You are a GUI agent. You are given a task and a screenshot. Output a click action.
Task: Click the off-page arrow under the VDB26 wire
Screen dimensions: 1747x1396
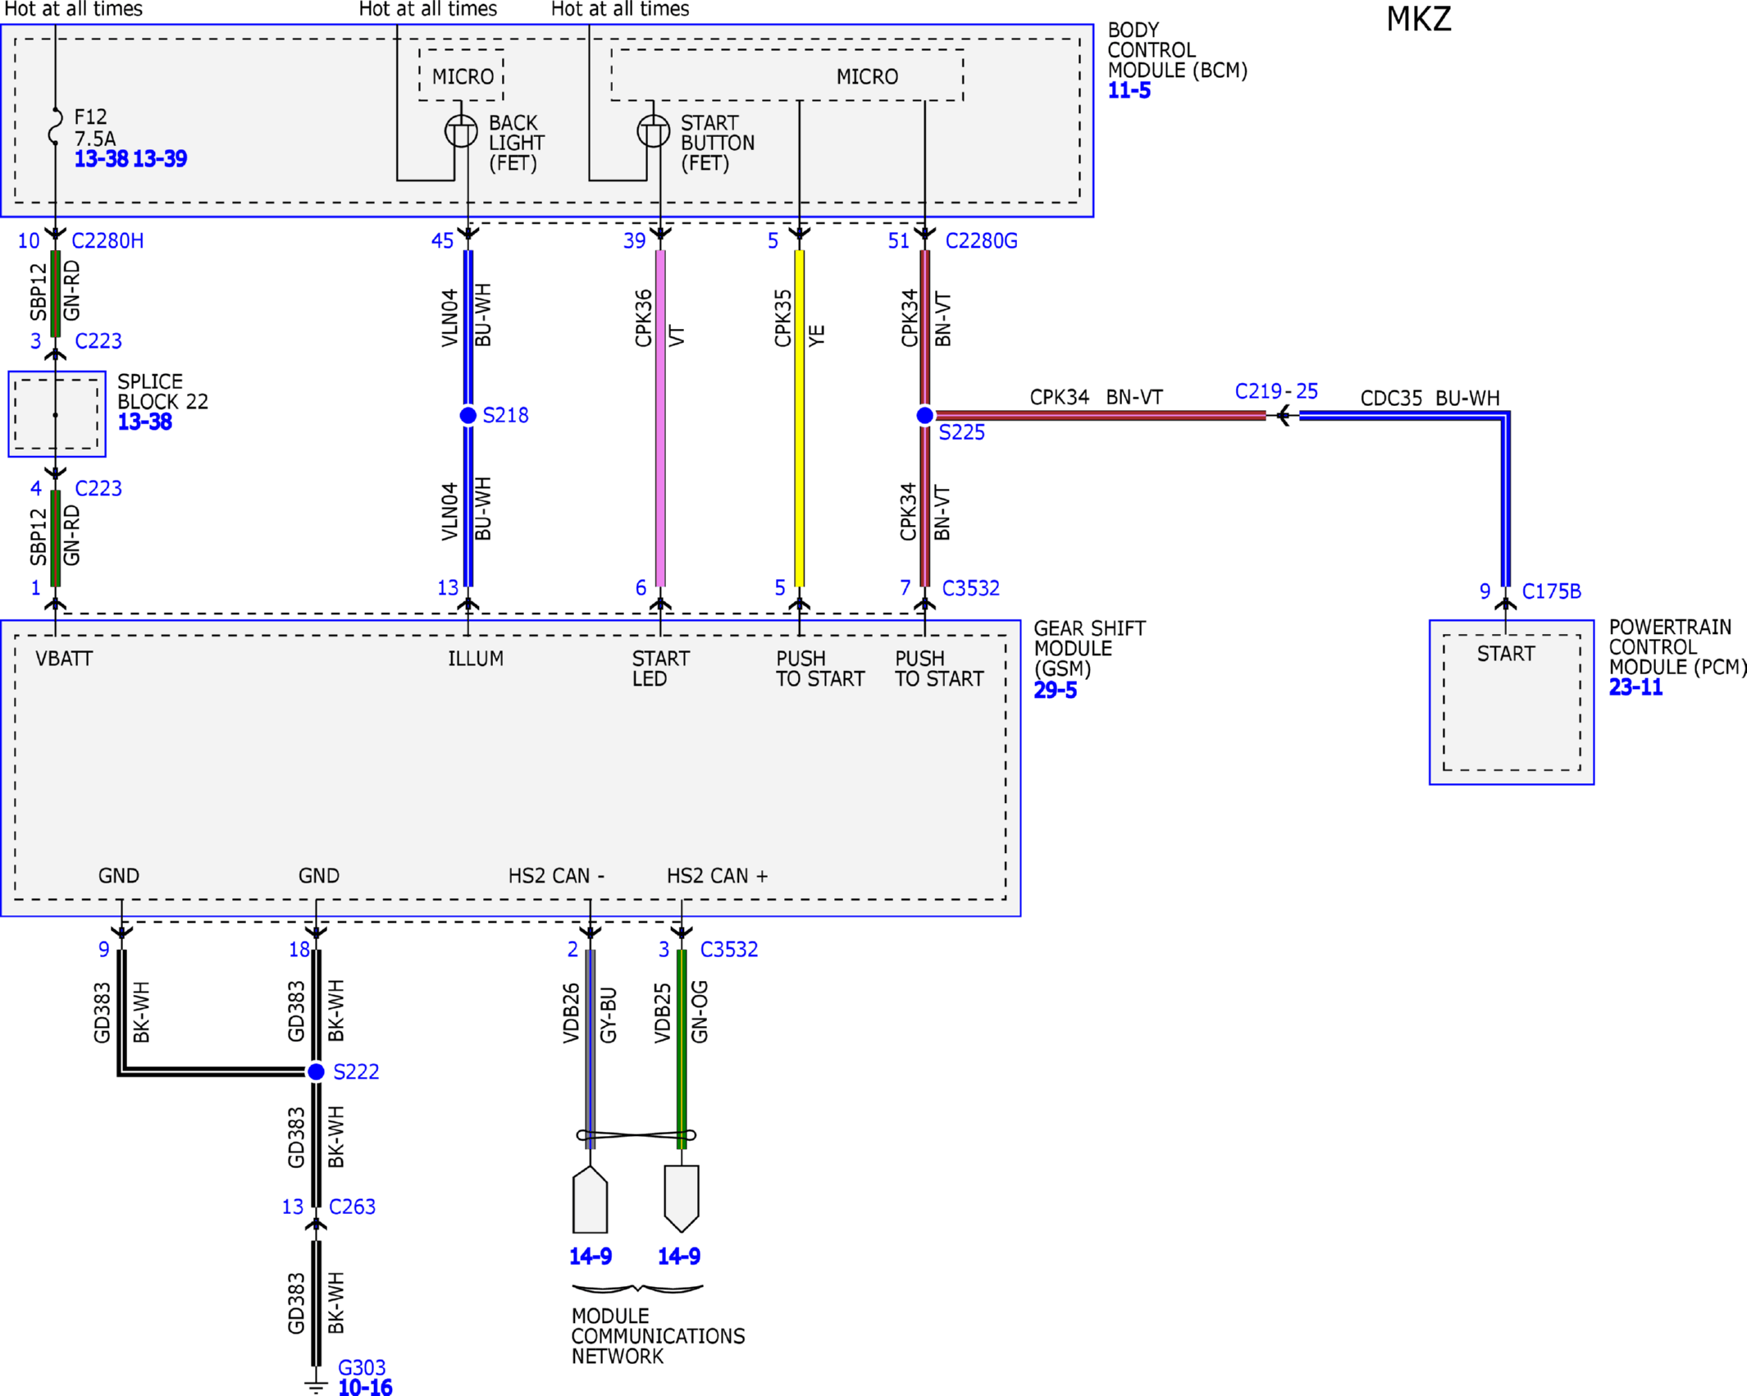point(590,1199)
